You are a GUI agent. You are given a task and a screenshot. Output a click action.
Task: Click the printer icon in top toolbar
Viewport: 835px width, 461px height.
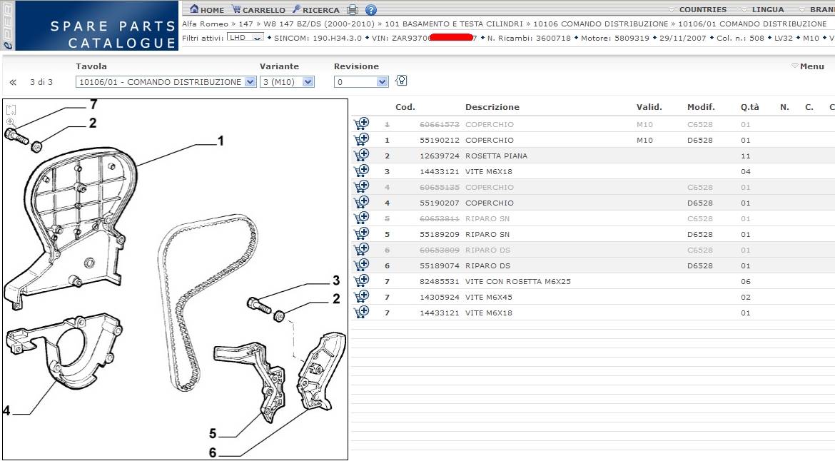(353, 9)
